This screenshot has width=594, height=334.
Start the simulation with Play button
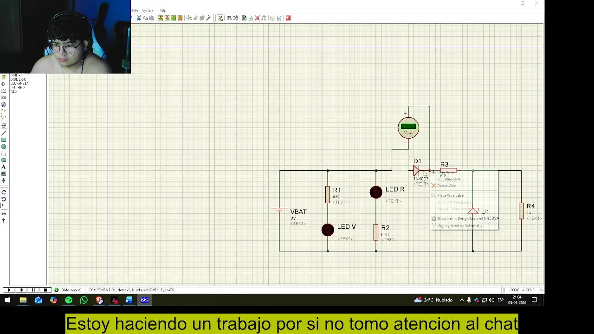pyautogui.click(x=9, y=290)
